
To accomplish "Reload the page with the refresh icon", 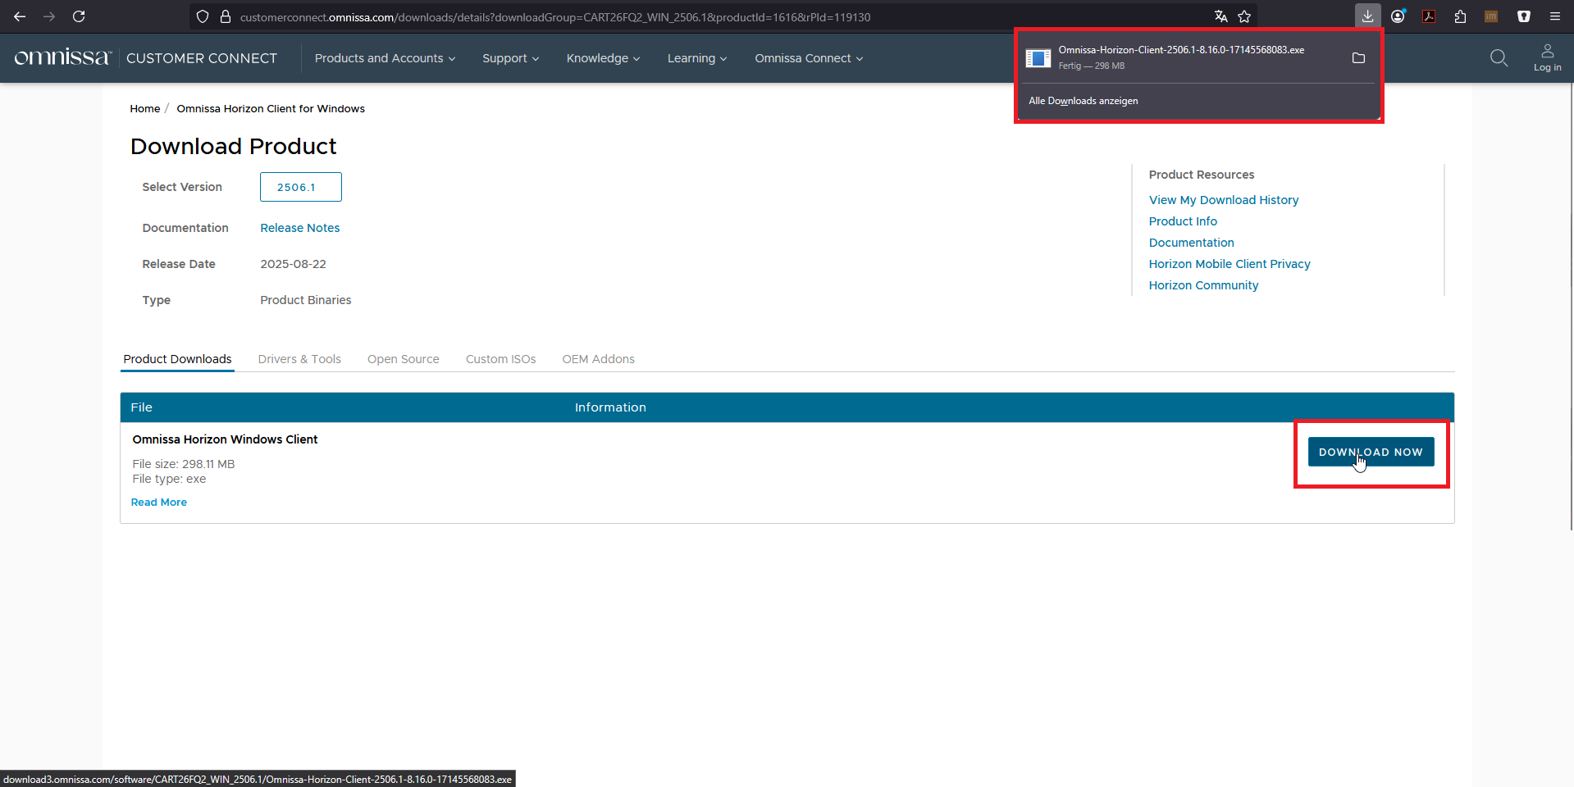I will [79, 16].
